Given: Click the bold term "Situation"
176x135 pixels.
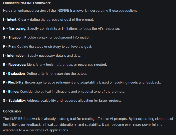Looking at the screenshot, I should tap(15, 37).
